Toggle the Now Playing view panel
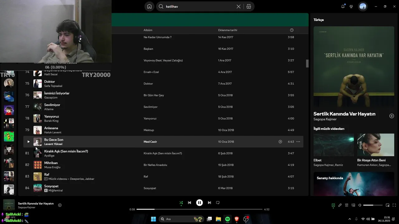399x224 pixels. click(333, 205)
